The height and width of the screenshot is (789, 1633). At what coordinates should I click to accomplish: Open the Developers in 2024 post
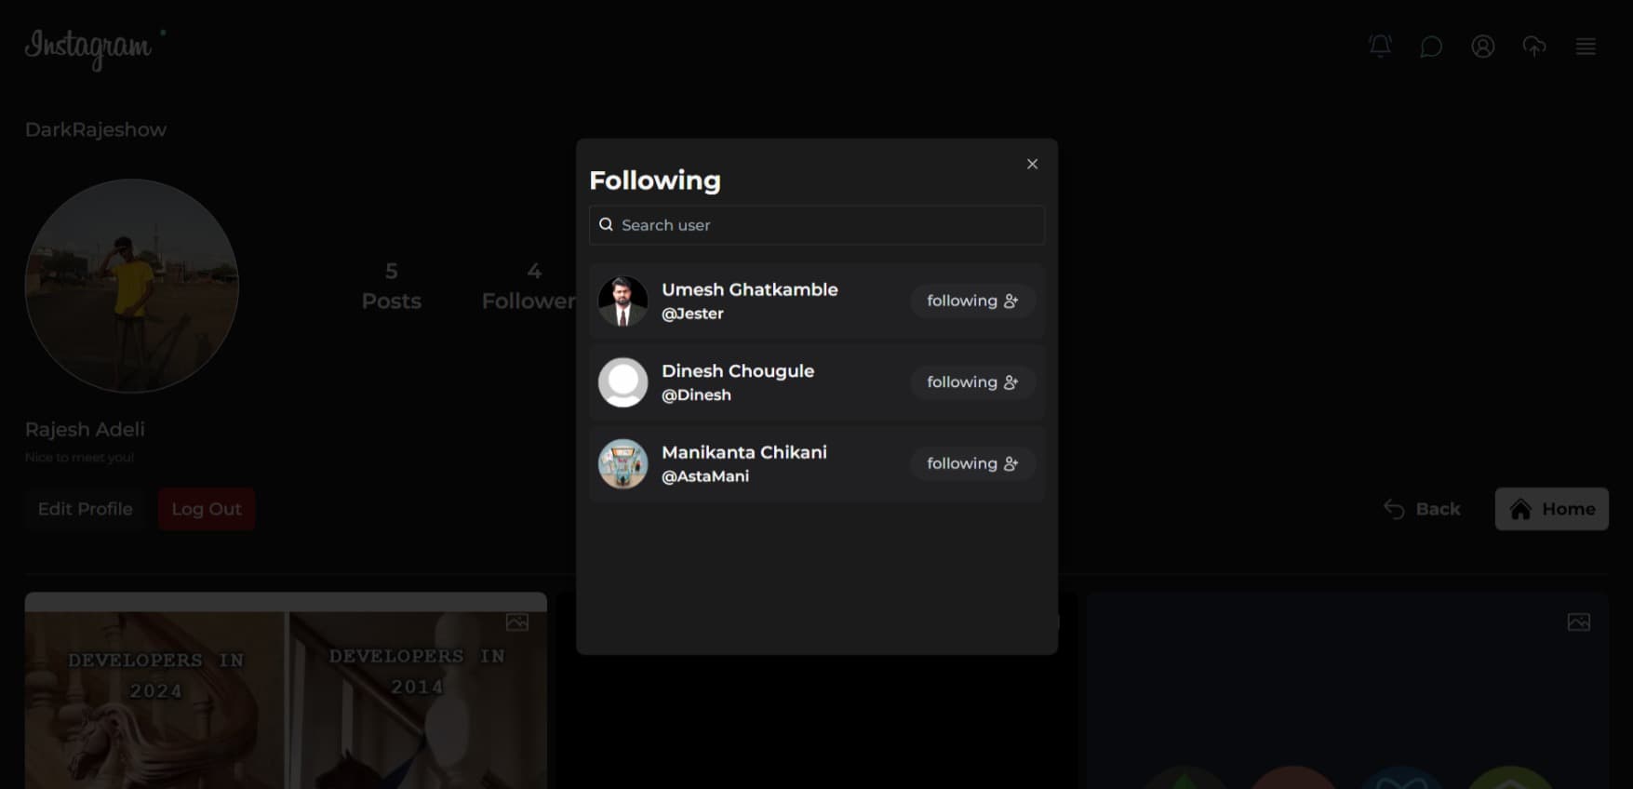[x=286, y=693]
